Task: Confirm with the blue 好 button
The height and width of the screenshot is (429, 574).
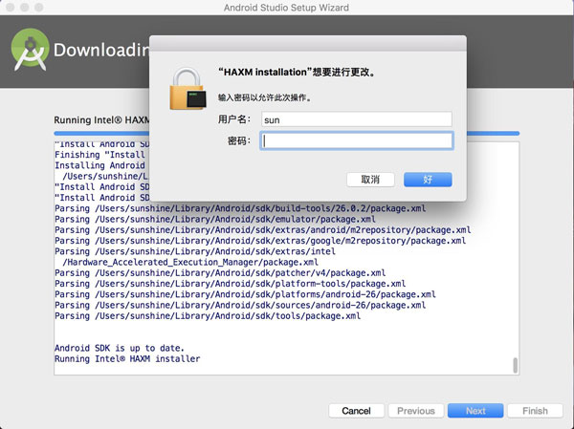Action: point(428,180)
